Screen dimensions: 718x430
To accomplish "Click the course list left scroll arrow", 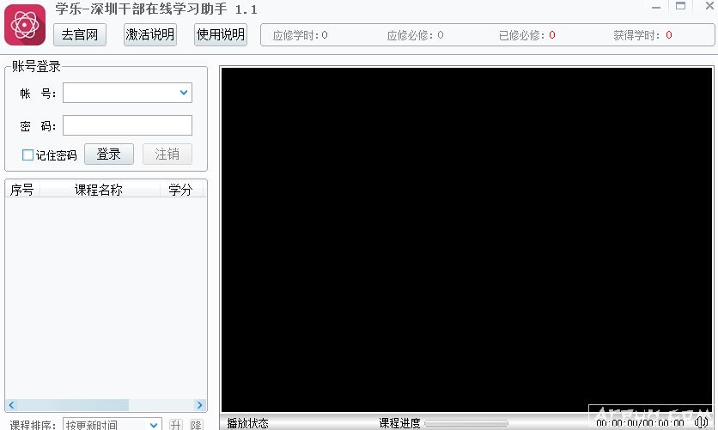I will [x=11, y=405].
